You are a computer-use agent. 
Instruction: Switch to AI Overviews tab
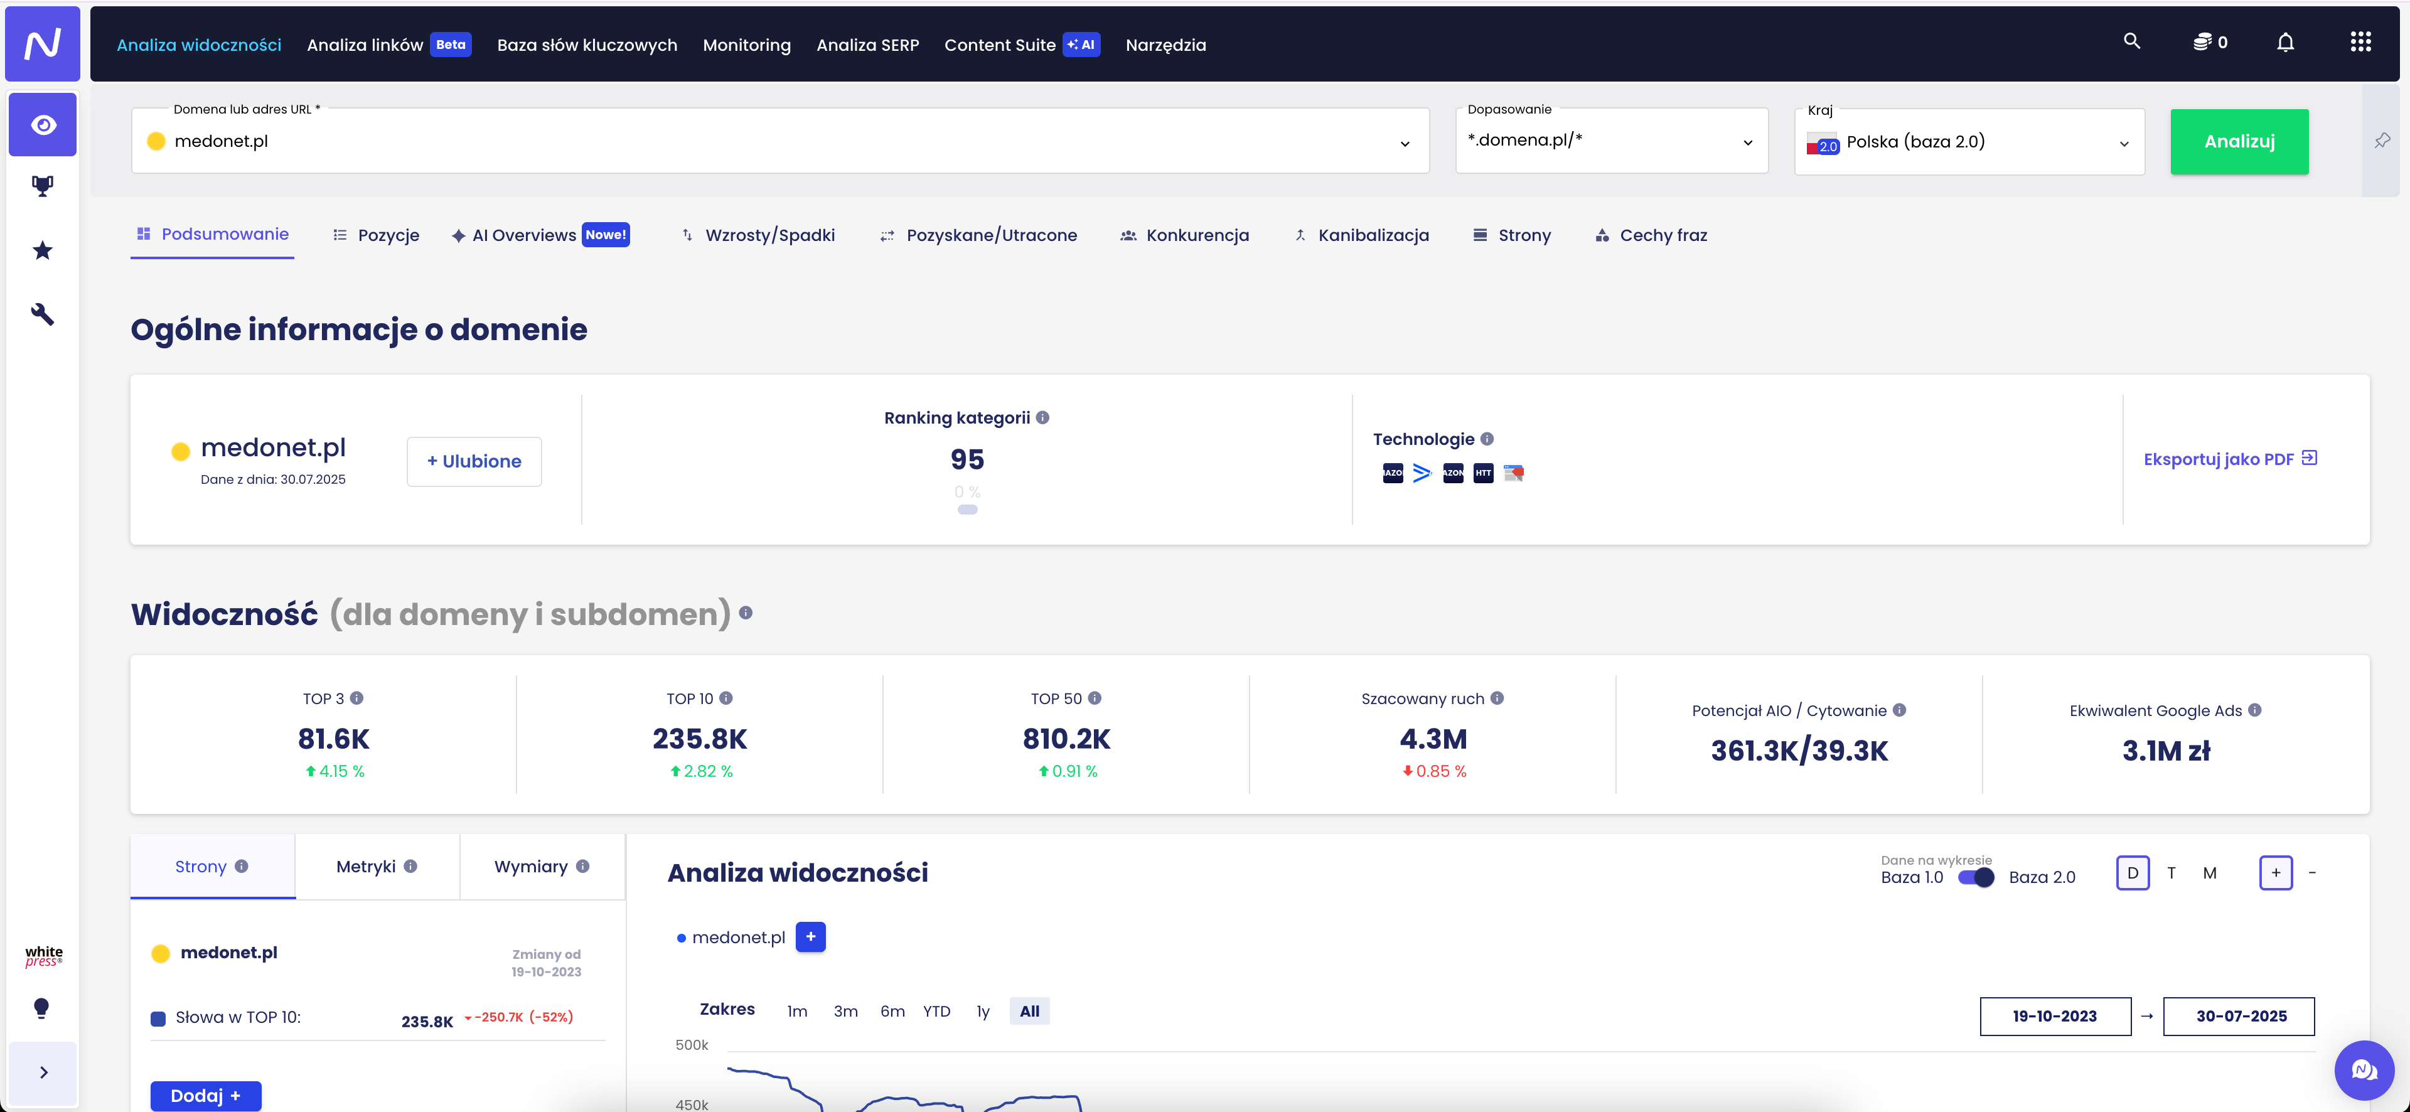tap(540, 235)
